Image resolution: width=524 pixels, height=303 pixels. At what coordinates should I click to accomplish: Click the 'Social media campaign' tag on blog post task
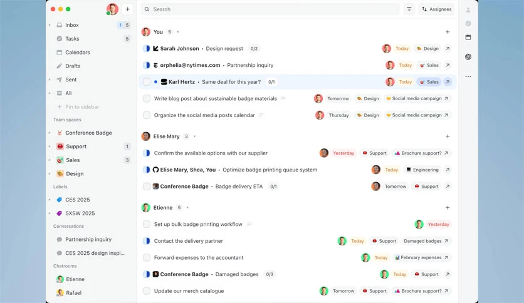(x=417, y=98)
